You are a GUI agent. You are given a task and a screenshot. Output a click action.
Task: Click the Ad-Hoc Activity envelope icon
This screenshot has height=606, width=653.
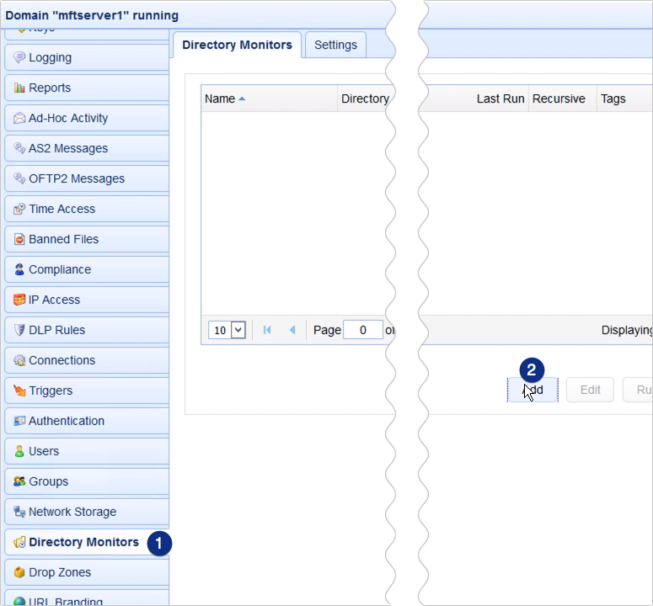point(19,118)
